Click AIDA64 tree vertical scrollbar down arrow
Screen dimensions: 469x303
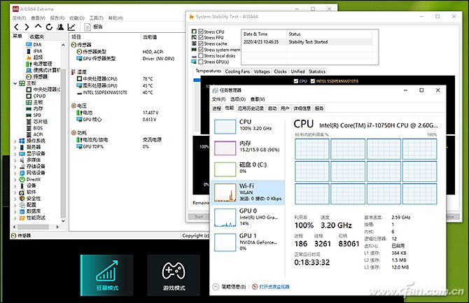pos(63,220)
